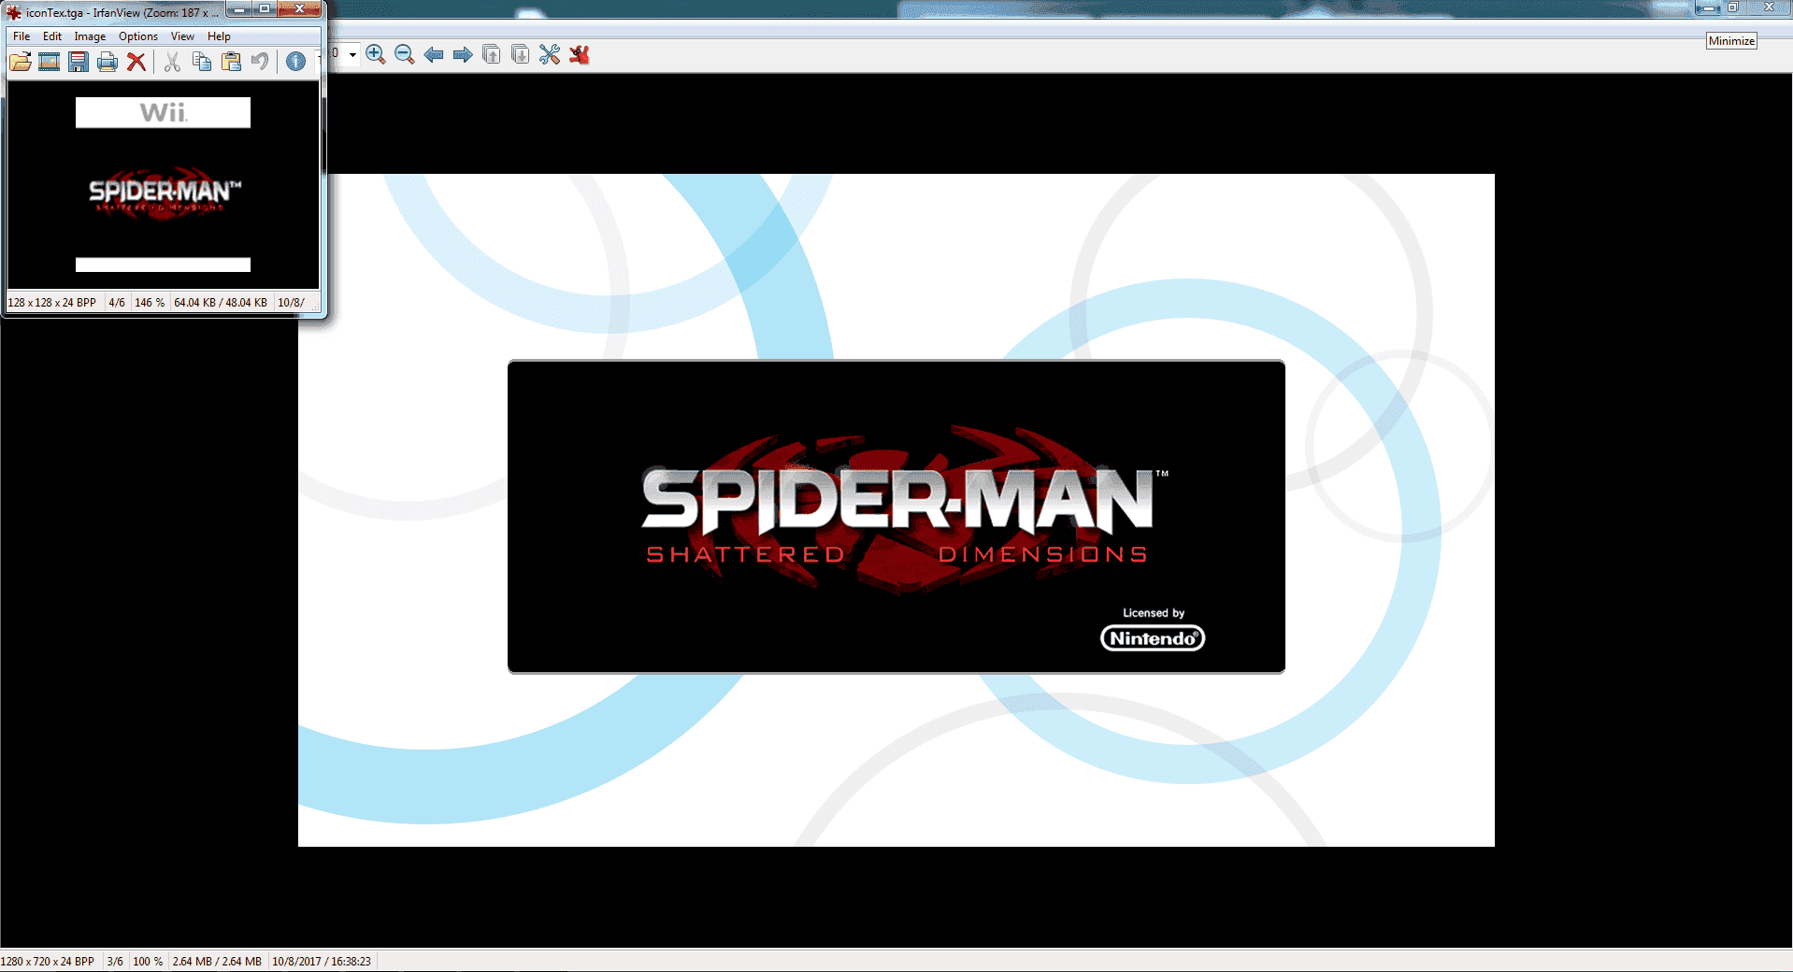Click Zoom In magnifier in back window toolbar
Image resolution: width=1793 pixels, height=972 pixels.
click(x=376, y=54)
